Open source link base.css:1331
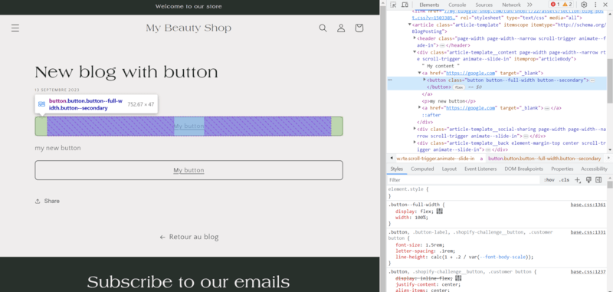 click(588, 232)
